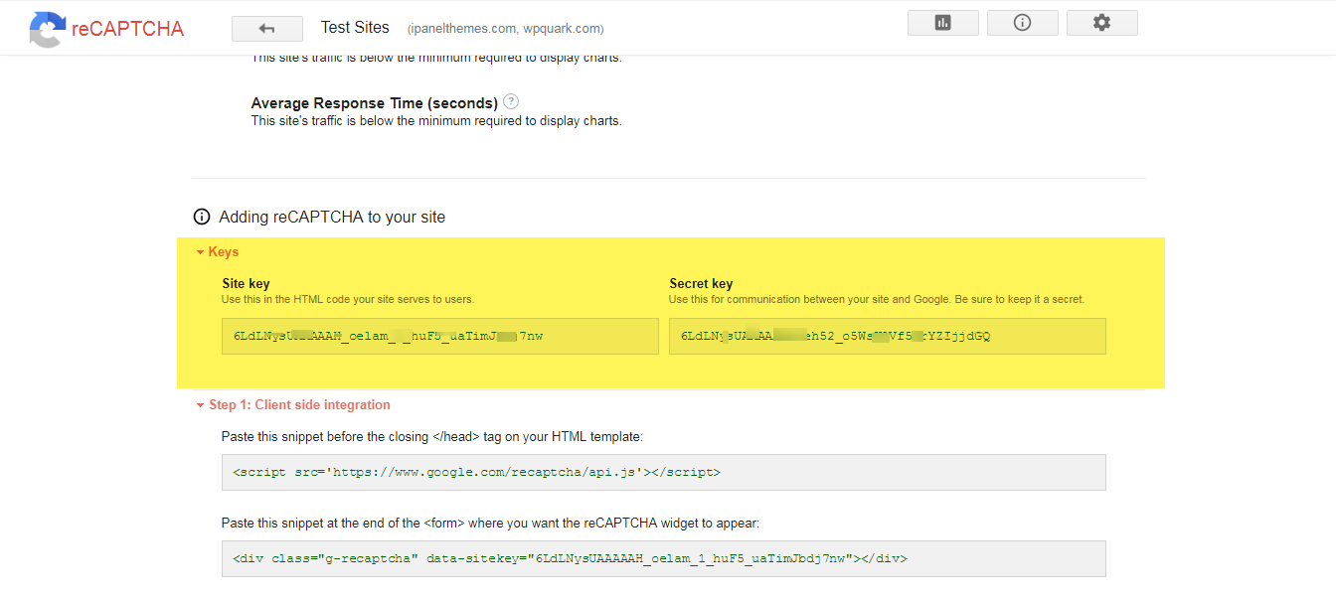Select the api.js script snippet box
Viewport: 1336px width, 602px height.
click(664, 472)
